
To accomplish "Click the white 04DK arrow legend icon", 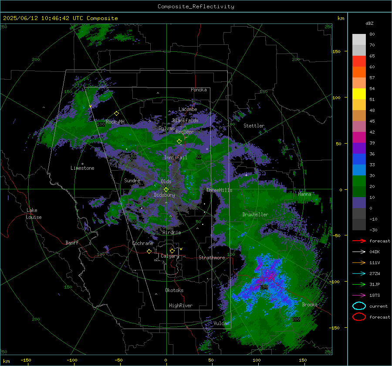I will tap(359, 252).
